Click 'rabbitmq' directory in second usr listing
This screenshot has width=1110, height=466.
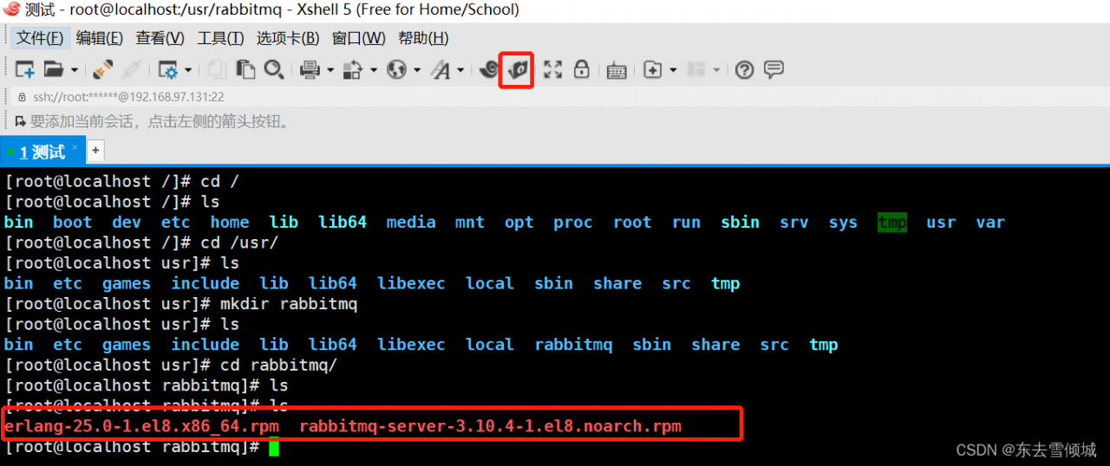573,345
